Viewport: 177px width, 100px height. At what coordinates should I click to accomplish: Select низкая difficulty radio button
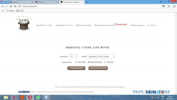[x=105, y=62]
